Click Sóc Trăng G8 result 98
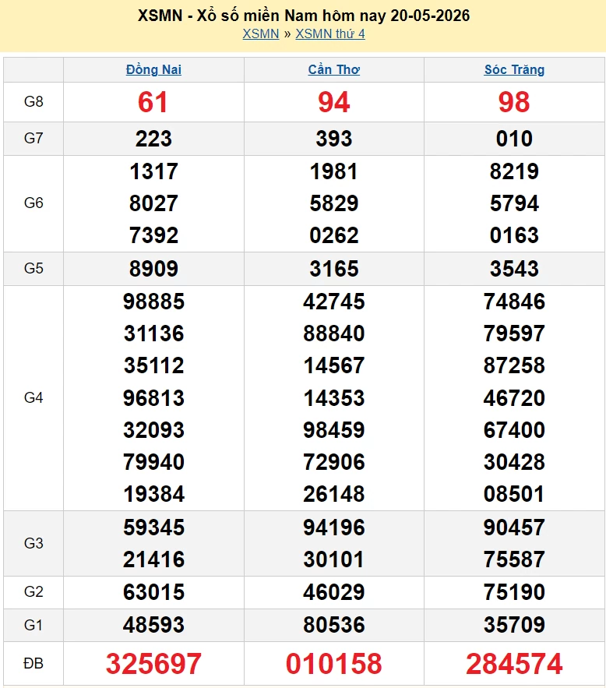The image size is (606, 688). point(514,102)
